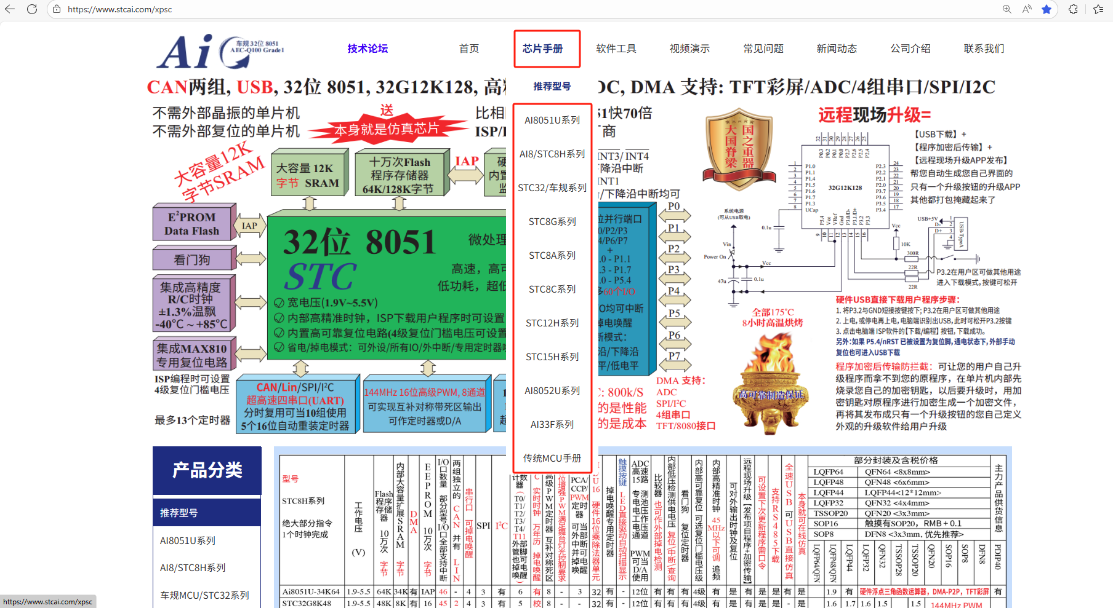Click the 本身就是仿真芯片 red starburst
Image resolution: width=1113 pixels, height=608 pixels.
click(387, 128)
